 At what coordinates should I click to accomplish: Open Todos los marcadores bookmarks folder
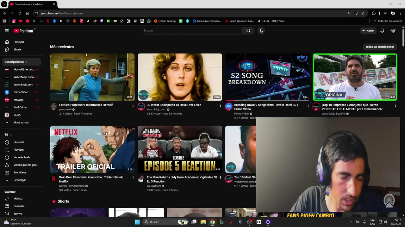[x=387, y=21]
